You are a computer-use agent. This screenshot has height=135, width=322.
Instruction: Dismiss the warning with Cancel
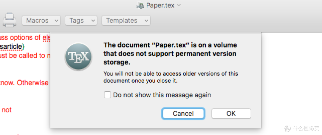183,113
